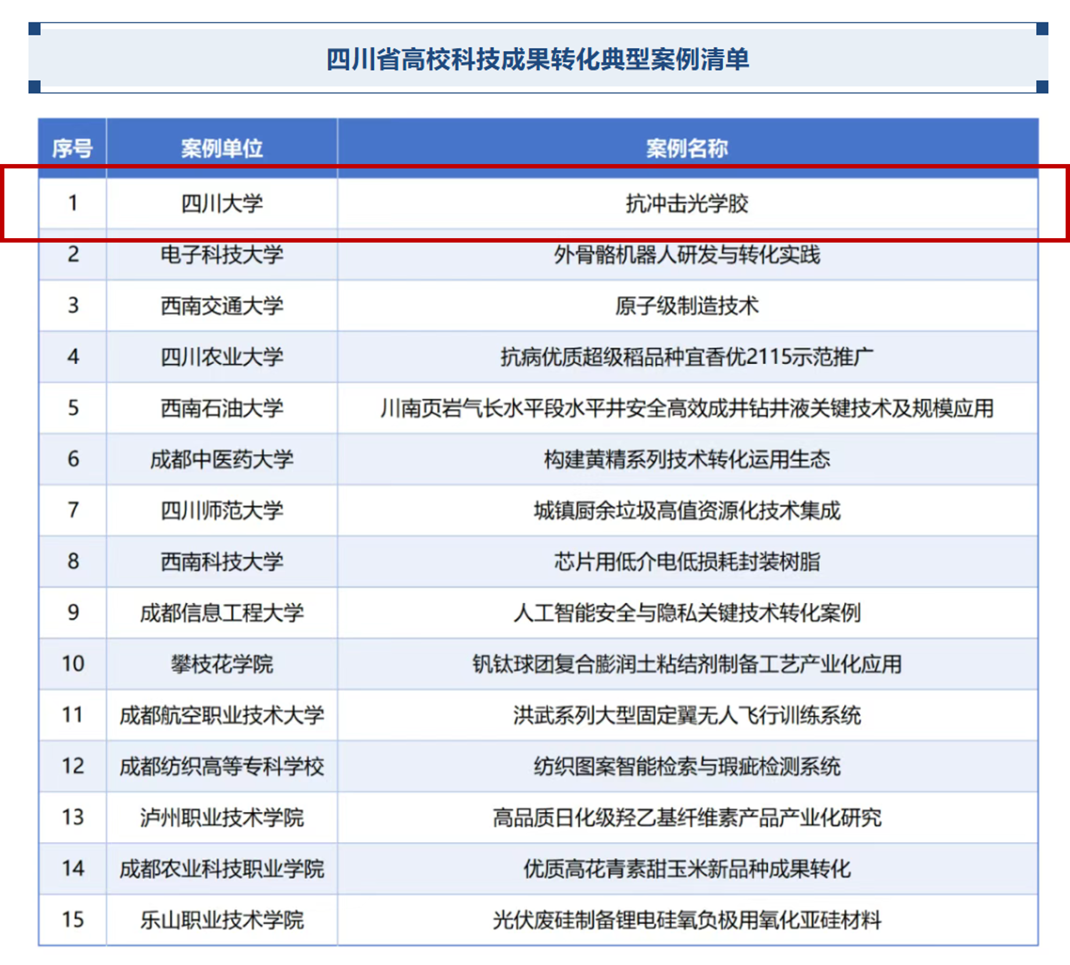This screenshot has height=965, width=1070.
Task: Click the 案例名称 column header
Action: [x=687, y=148]
